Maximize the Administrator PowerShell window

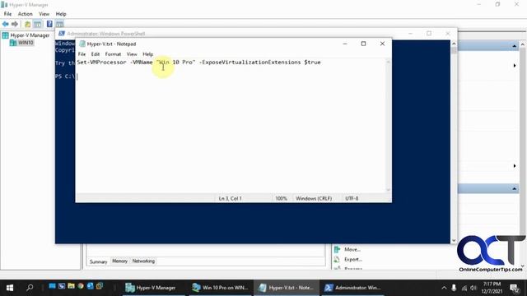[429, 33]
